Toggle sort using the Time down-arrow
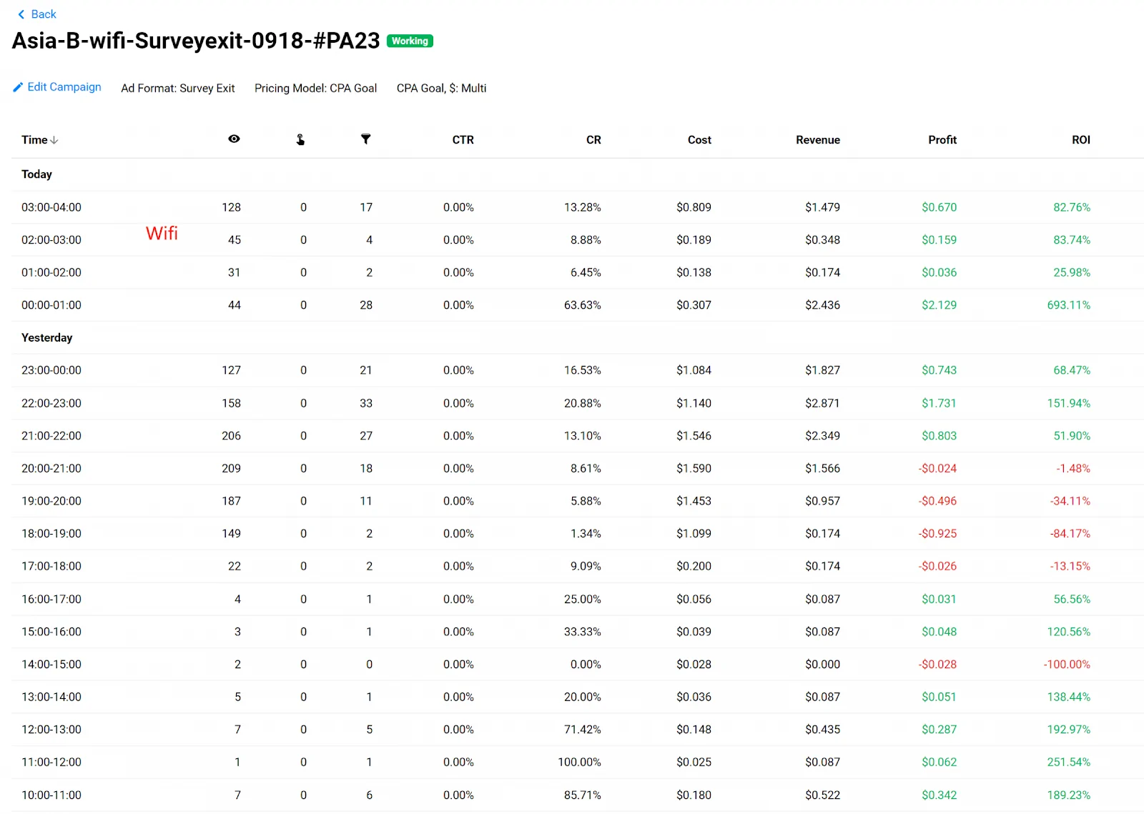The height and width of the screenshot is (814, 1144). coord(54,140)
